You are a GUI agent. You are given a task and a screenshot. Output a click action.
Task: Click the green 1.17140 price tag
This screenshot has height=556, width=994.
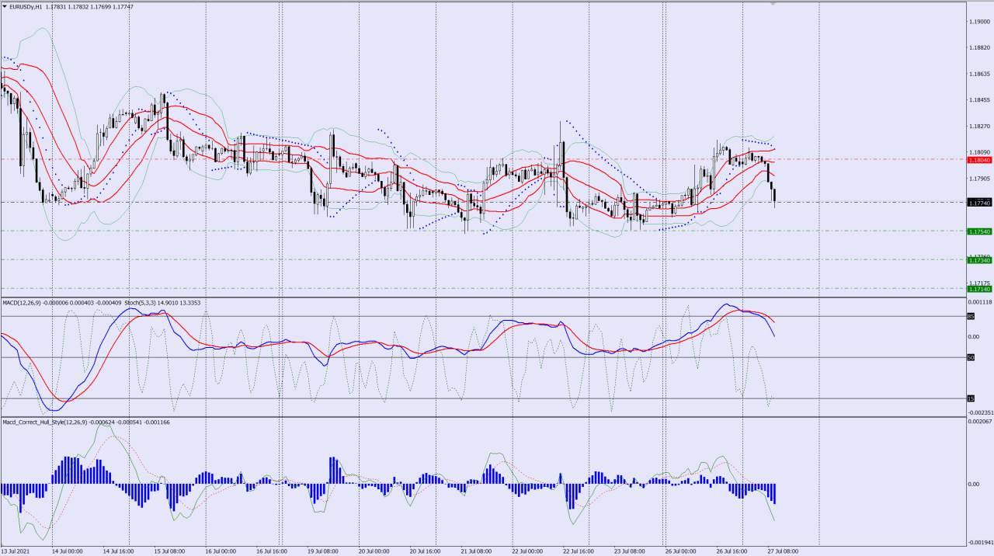[x=979, y=289]
